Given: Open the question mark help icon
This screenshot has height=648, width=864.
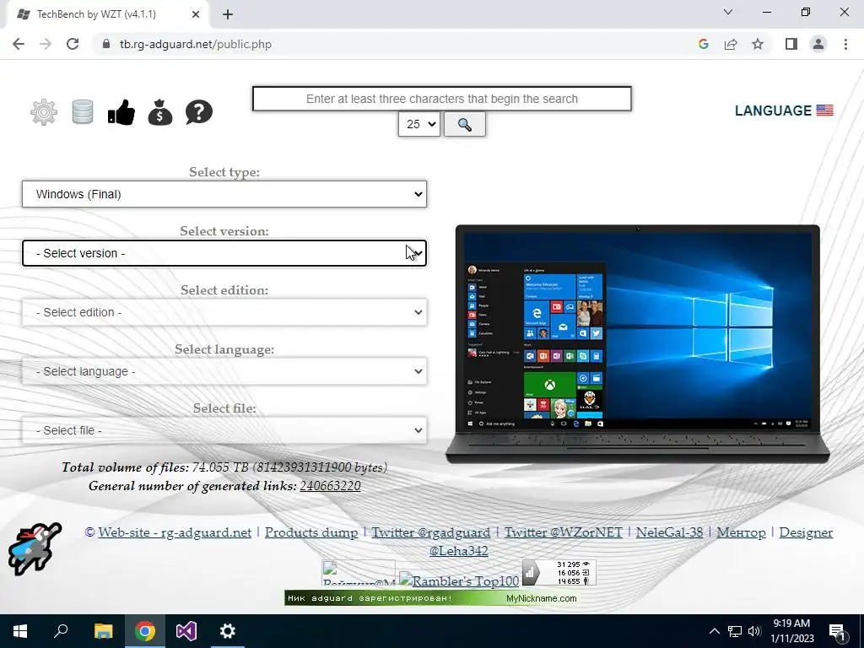Looking at the screenshot, I should click(x=199, y=112).
